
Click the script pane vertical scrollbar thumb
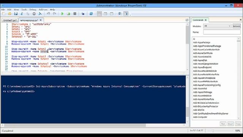coord(187,35)
